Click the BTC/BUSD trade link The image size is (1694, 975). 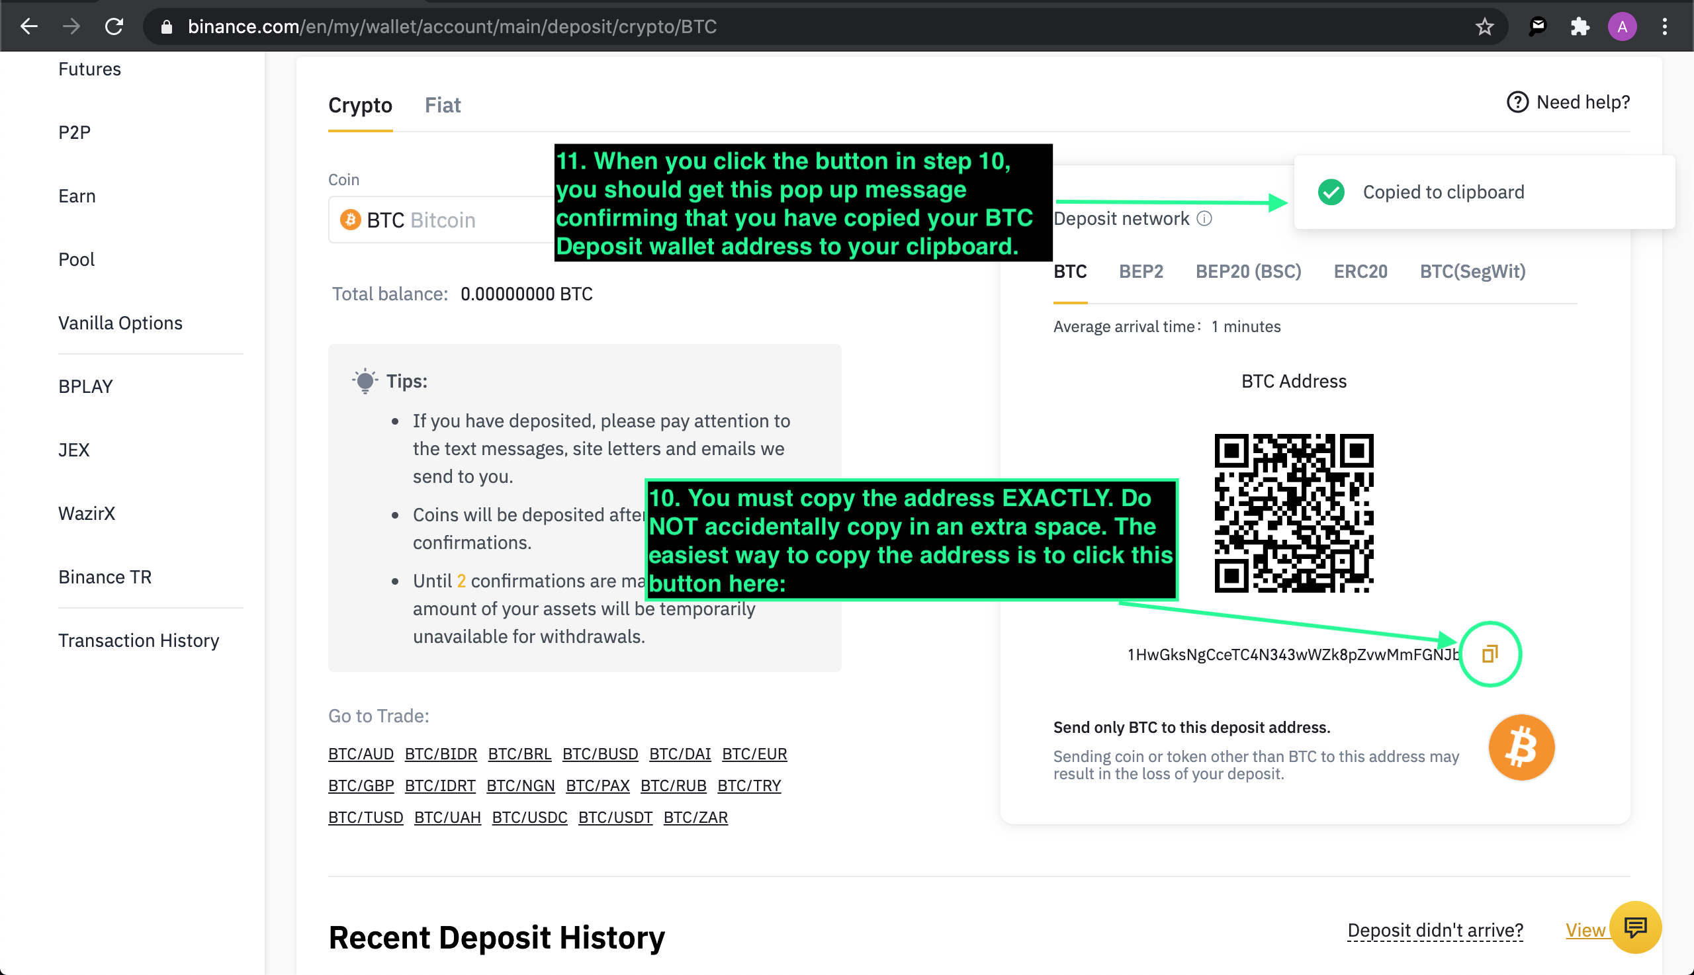click(600, 753)
